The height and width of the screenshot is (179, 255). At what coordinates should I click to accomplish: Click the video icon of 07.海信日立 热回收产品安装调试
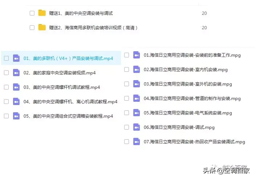[137, 141]
